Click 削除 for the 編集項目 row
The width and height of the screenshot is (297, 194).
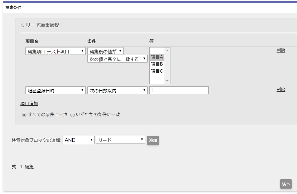point(281,51)
